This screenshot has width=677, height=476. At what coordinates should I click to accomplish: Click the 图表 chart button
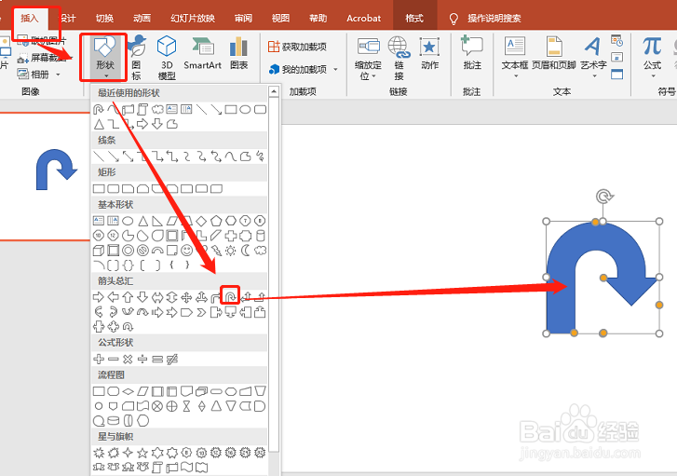point(238,53)
